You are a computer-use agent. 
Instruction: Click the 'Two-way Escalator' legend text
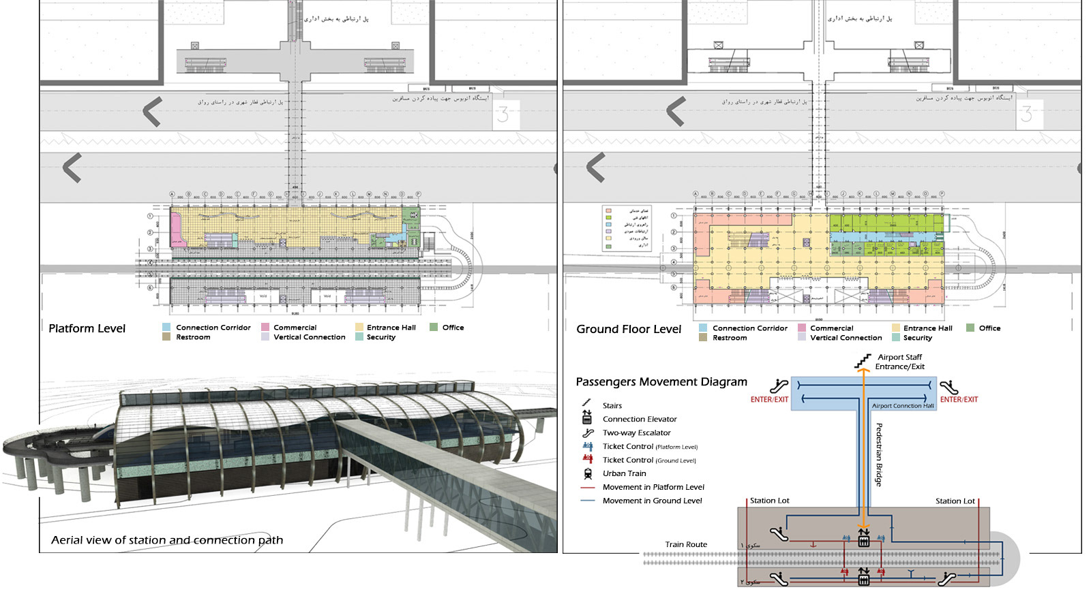click(x=637, y=433)
